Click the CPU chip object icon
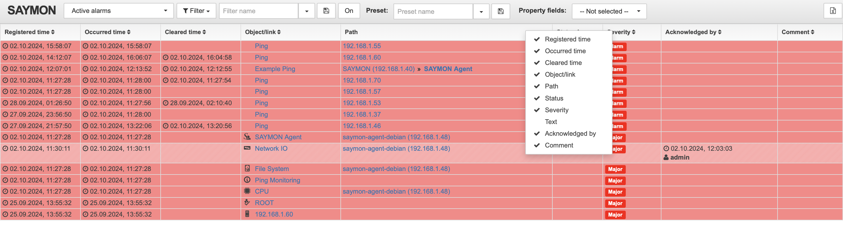The width and height of the screenshot is (843, 228). coord(247,191)
